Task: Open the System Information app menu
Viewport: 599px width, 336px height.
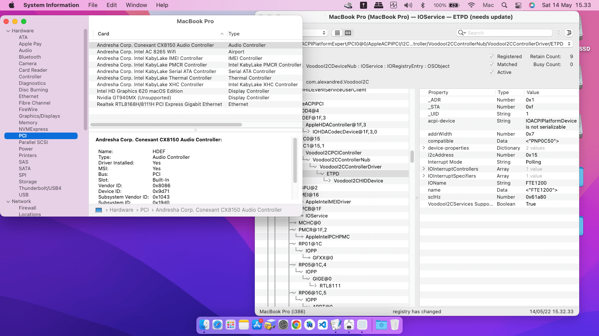Action: tap(51, 5)
